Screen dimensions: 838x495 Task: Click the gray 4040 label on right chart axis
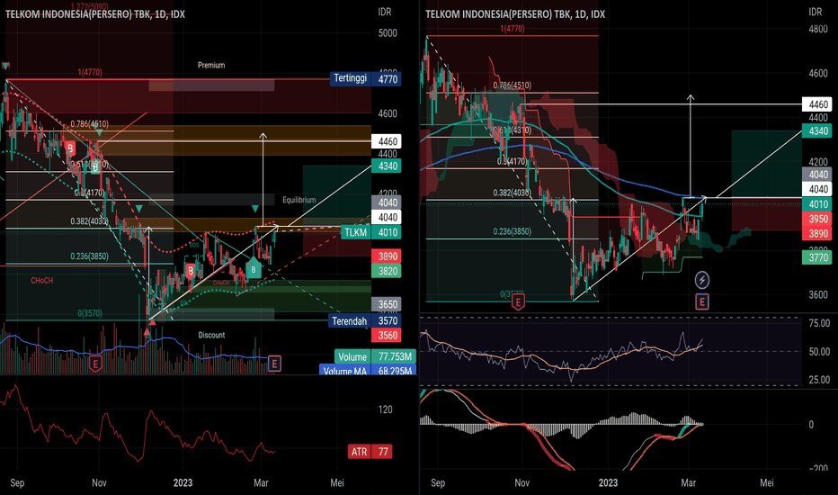click(x=817, y=175)
